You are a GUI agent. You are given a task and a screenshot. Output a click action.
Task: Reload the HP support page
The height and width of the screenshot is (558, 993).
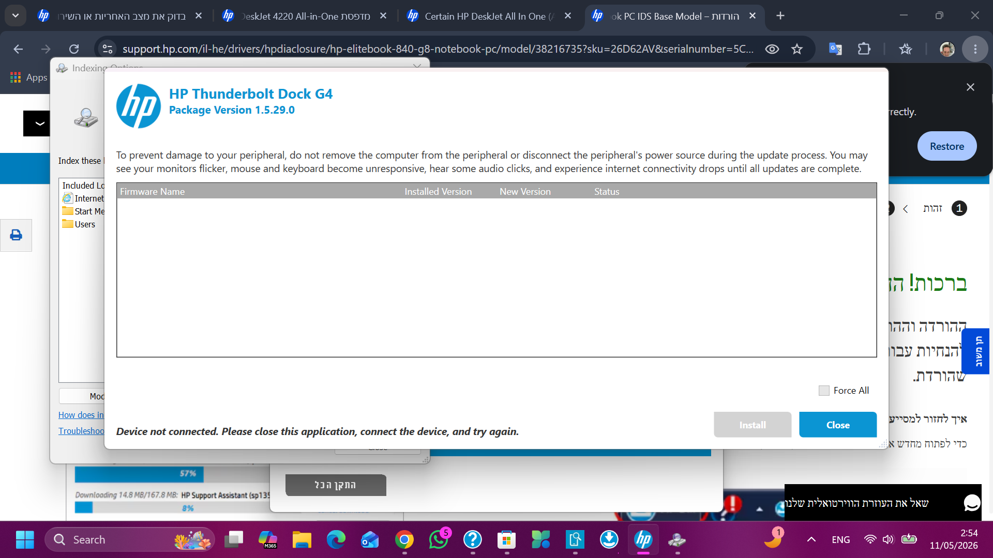pos(74,49)
